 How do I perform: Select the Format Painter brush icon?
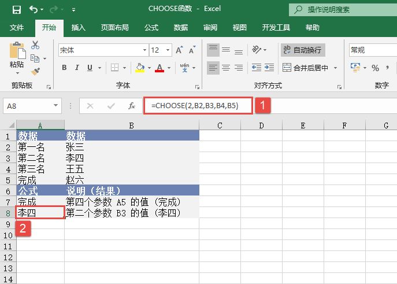click(35, 71)
